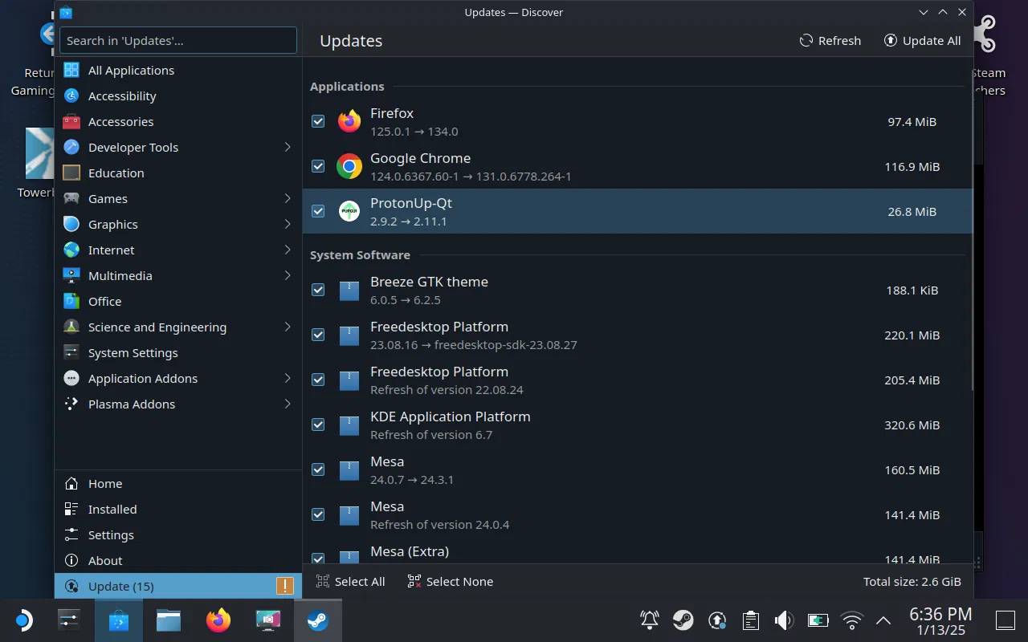This screenshot has height=642, width=1028.
Task: Open the battery status tray icon
Action: coord(818,620)
